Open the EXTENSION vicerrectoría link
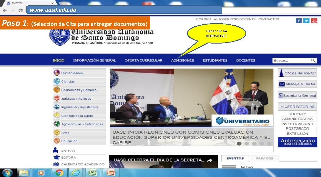Viewport: 321px width, 177px height. 297,134
